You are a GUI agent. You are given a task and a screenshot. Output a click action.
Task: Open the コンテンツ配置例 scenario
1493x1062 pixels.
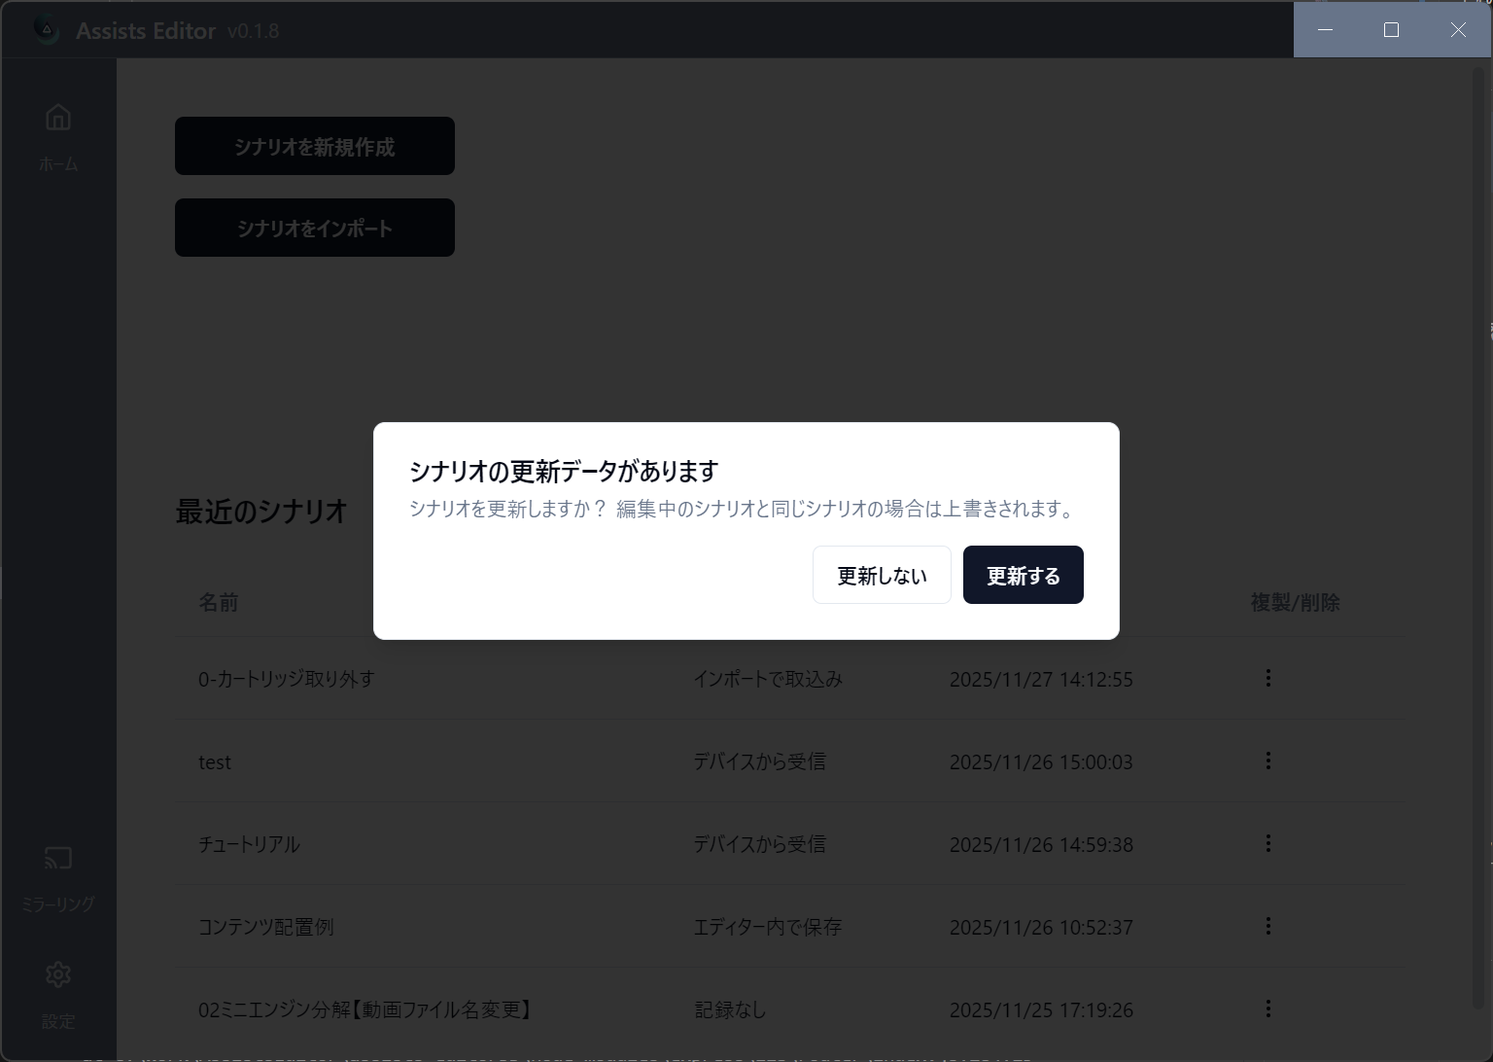[x=265, y=927]
